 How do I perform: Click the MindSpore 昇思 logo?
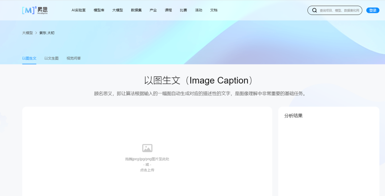[35, 10]
